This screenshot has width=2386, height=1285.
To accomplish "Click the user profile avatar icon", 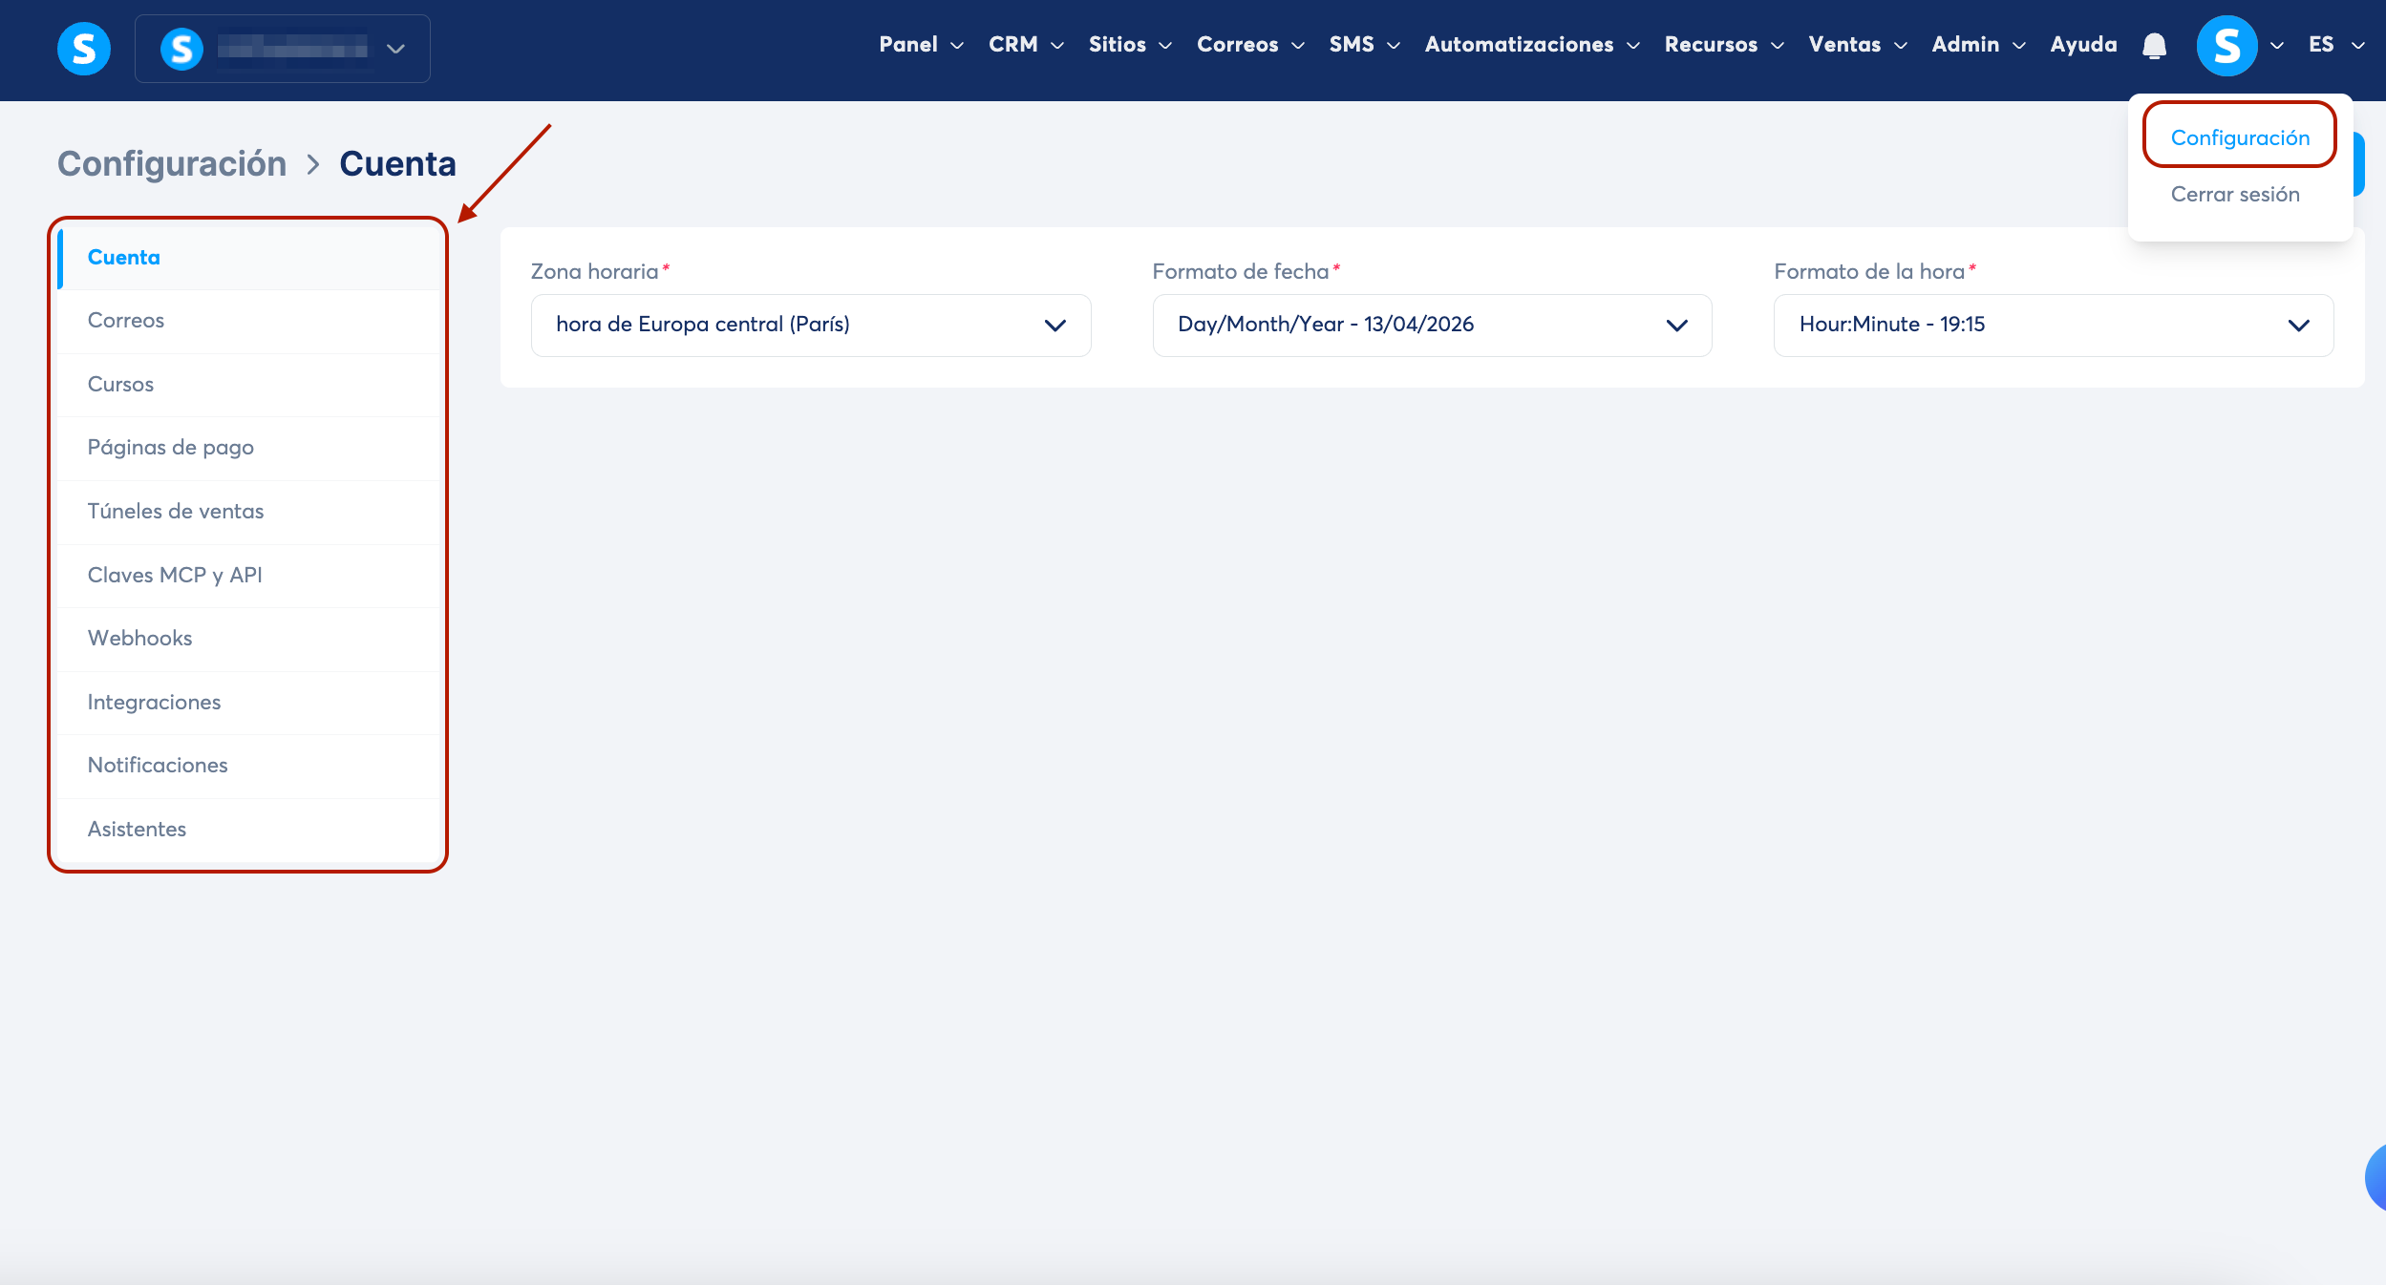I will click(2226, 46).
